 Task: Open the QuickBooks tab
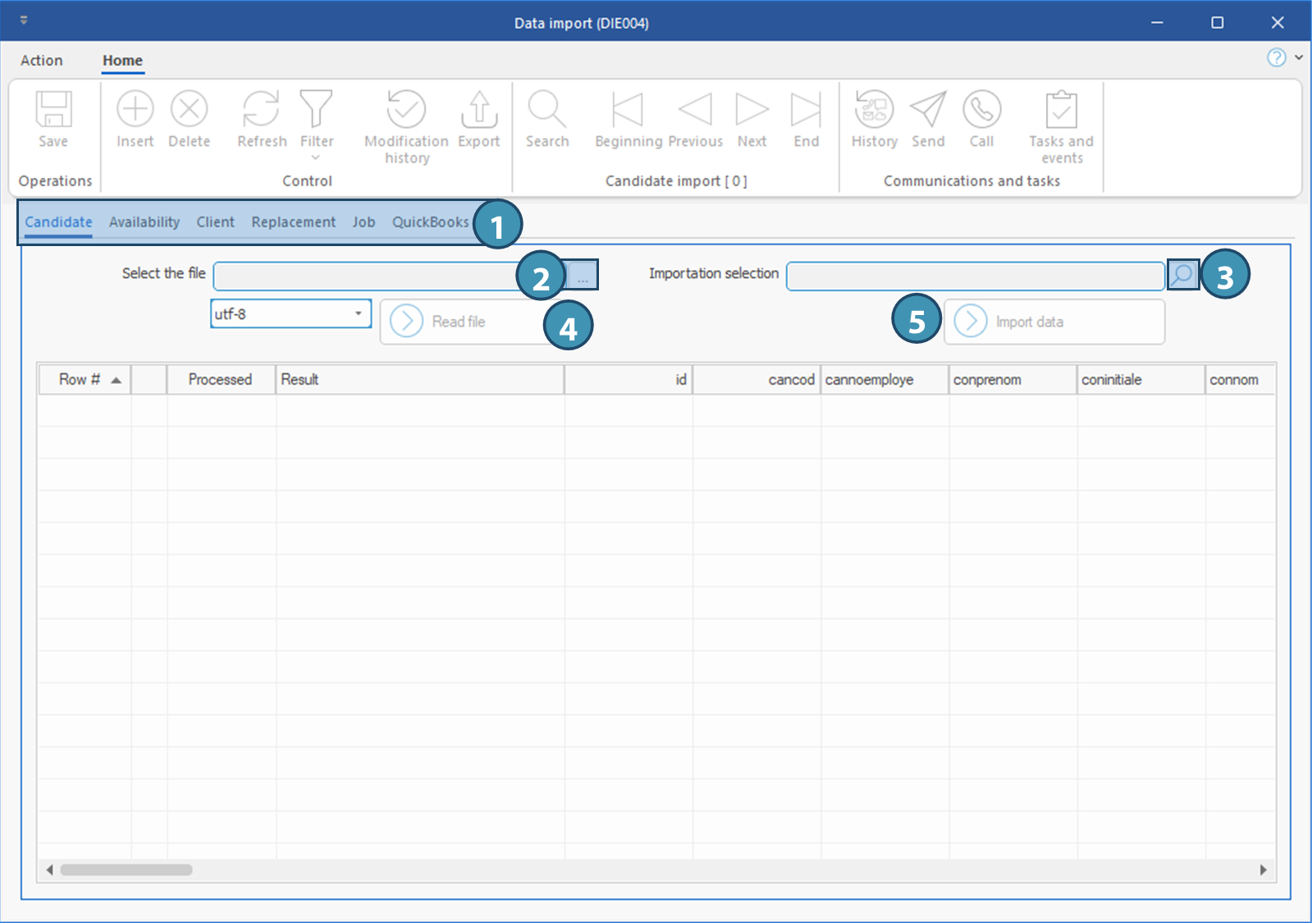pyautogui.click(x=430, y=222)
